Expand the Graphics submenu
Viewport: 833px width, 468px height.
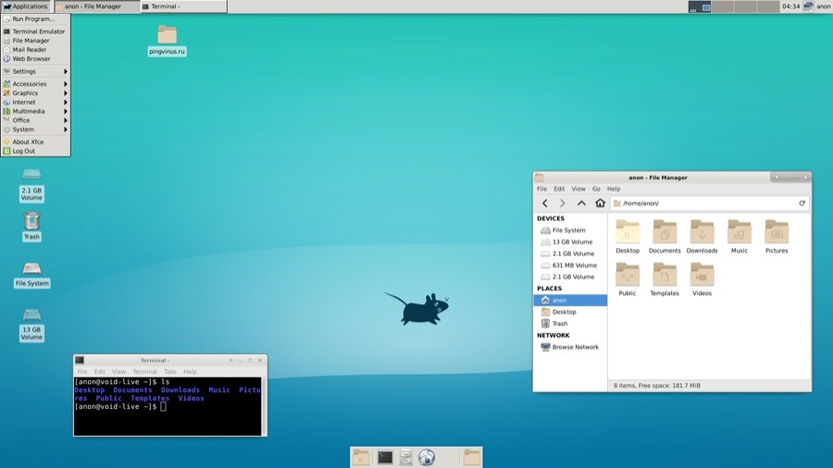[x=35, y=92]
